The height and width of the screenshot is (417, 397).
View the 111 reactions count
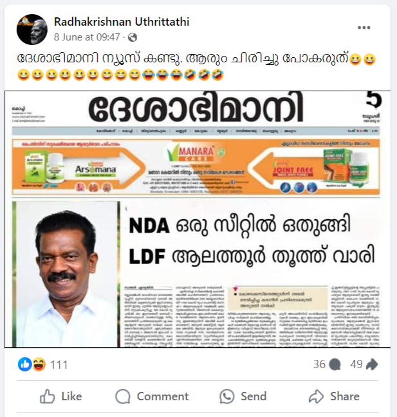59,364
